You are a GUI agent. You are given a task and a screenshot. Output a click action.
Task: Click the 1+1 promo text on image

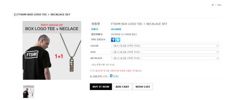(59, 56)
